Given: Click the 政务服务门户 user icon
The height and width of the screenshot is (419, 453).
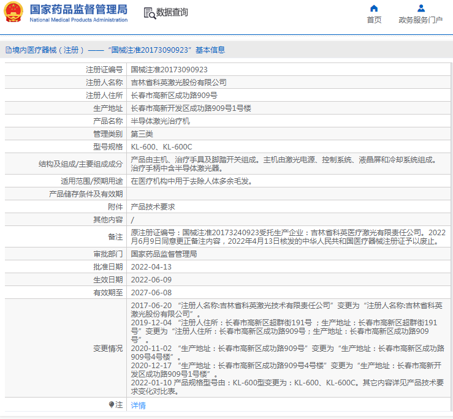Looking at the screenshot, I should pos(421,9).
